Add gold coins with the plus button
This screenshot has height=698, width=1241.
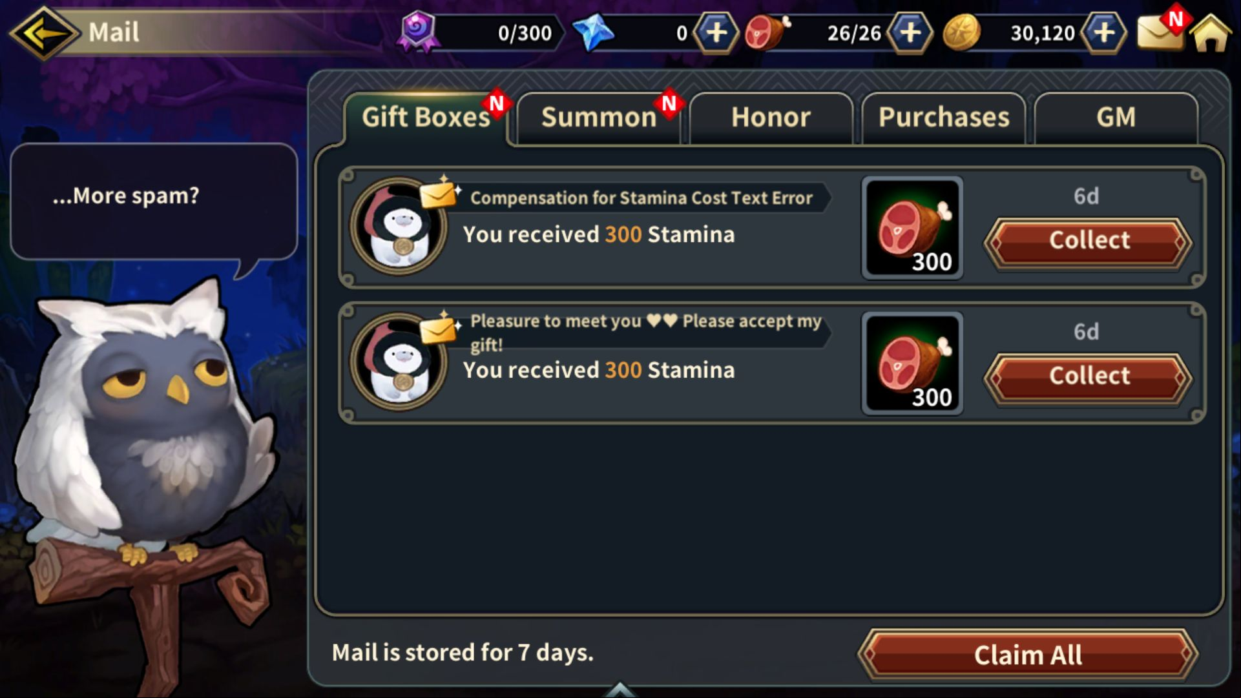(1104, 32)
